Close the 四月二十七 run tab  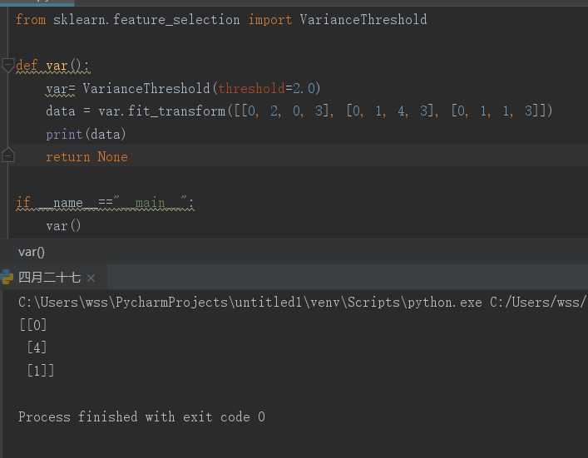91,278
